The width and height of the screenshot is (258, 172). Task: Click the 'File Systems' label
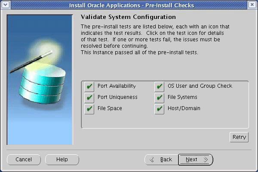pos(182,97)
